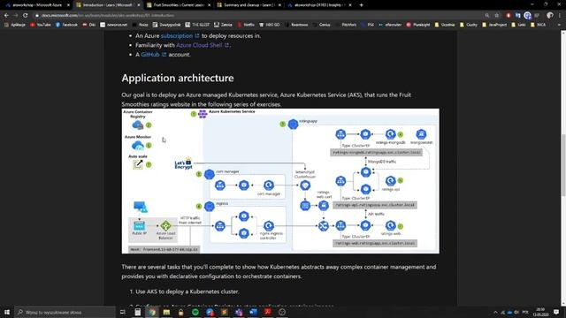The width and height of the screenshot is (566, 318).
Task: Open the YouTube bookmark
Action: point(41,25)
